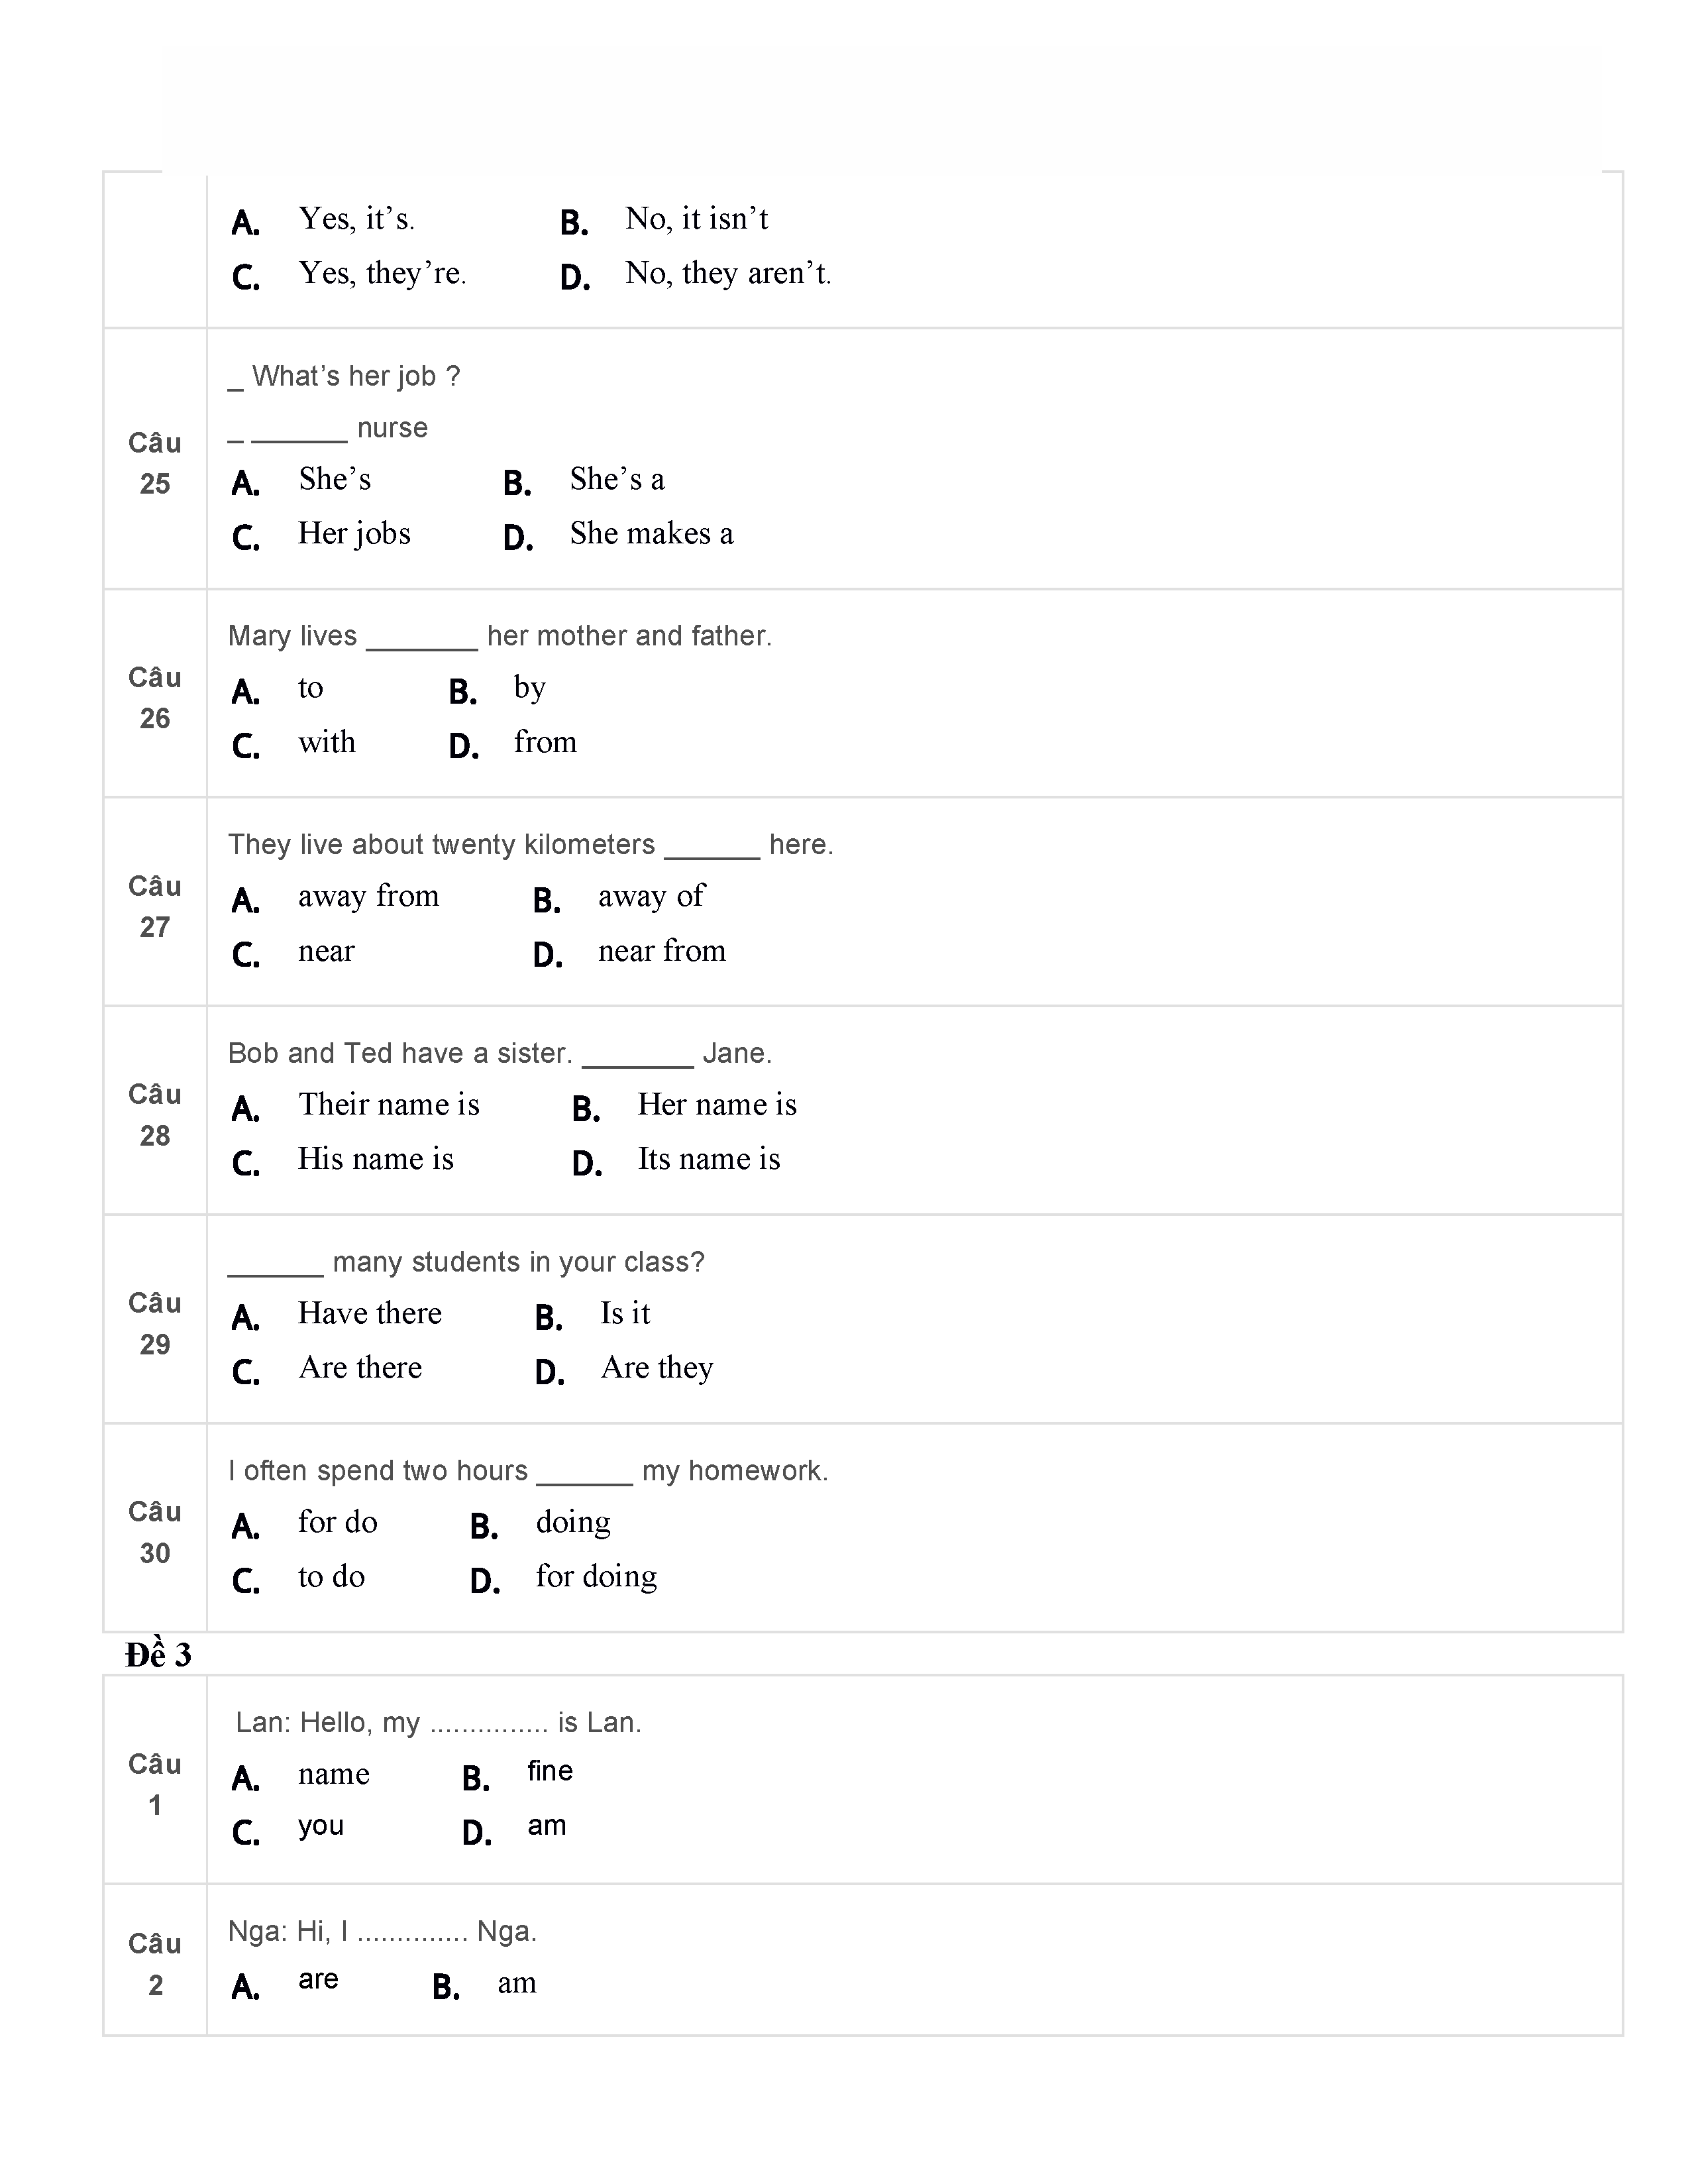The image size is (1690, 2184).
Task: Pick "Have there" option in question 29
Action: pyautogui.click(x=369, y=1314)
